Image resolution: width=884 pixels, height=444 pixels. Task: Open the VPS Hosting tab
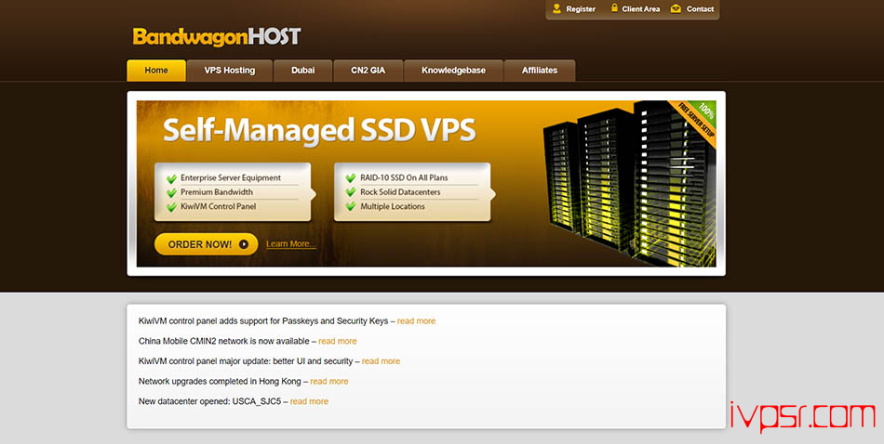230,71
